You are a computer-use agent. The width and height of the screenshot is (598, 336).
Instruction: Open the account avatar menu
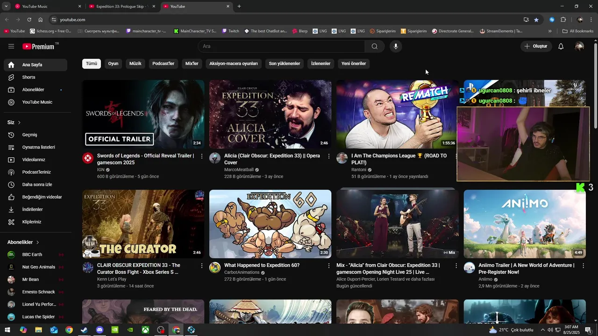[x=579, y=46]
